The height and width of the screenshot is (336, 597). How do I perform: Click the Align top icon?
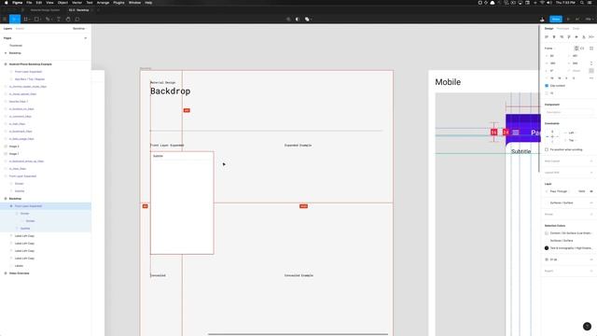569,37
